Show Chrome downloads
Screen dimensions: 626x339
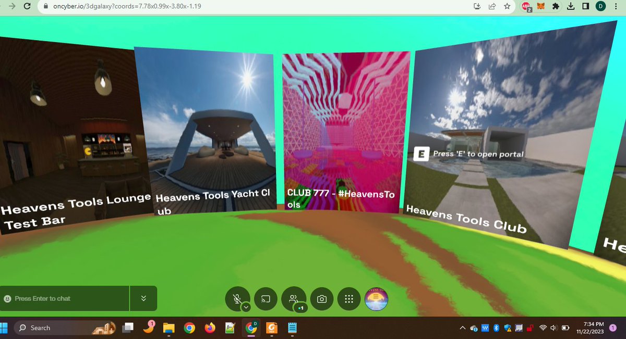click(571, 6)
